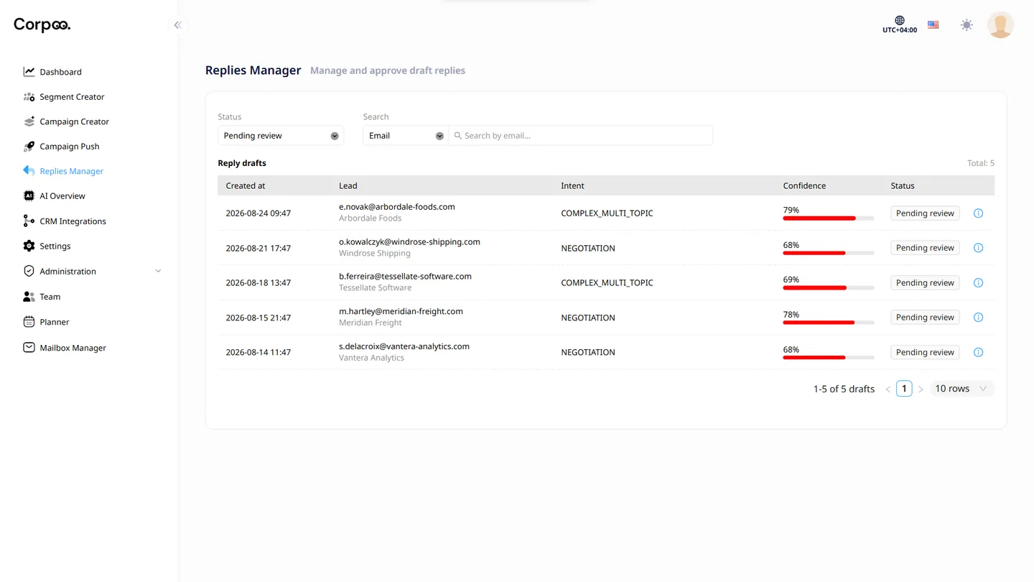Open AI Overview page
The height and width of the screenshot is (582, 1034).
pyautogui.click(x=54, y=196)
